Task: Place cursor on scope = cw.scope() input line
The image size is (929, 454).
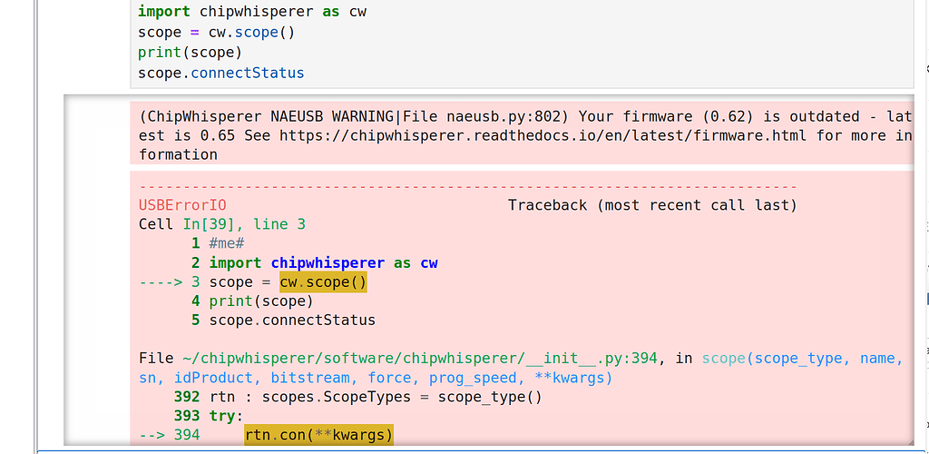Action: pos(216,32)
